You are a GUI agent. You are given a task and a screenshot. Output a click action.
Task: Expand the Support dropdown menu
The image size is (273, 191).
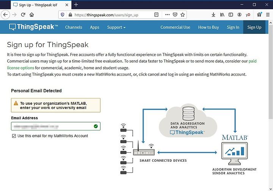(116, 27)
